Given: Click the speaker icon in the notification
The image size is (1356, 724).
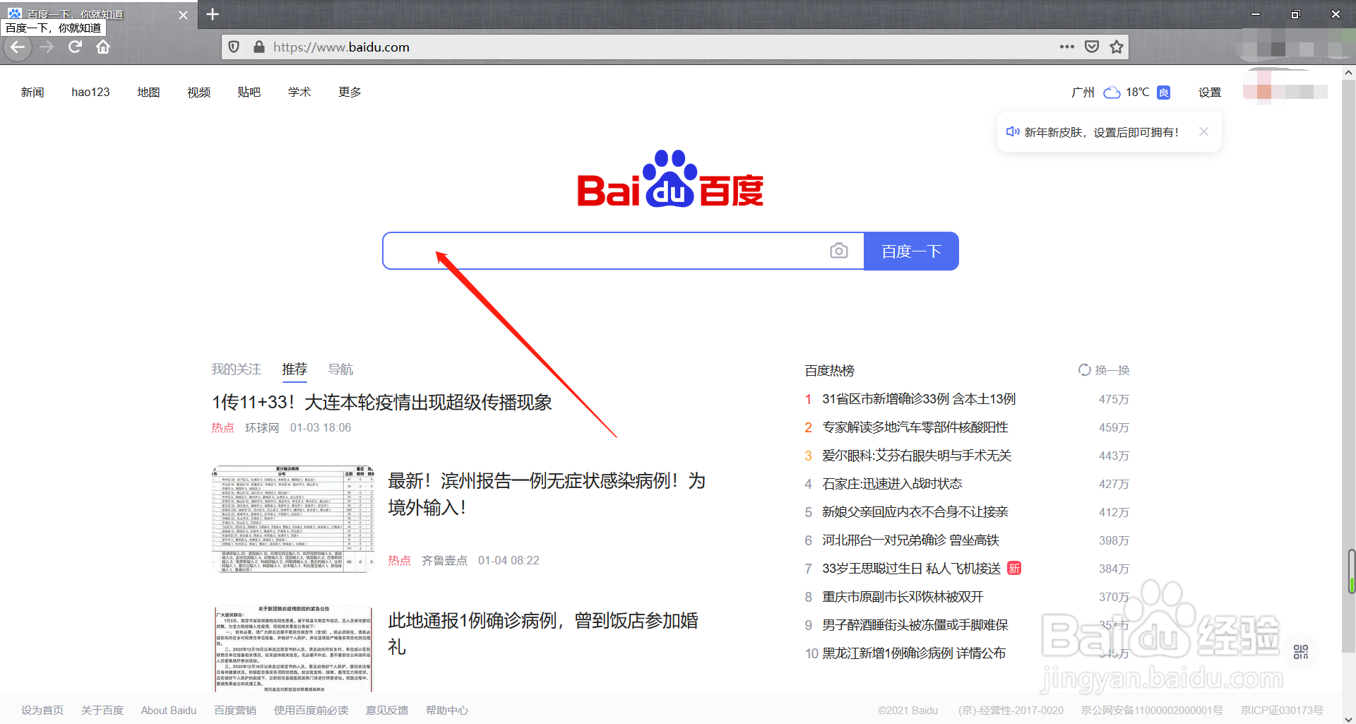Looking at the screenshot, I should pyautogui.click(x=1012, y=131).
